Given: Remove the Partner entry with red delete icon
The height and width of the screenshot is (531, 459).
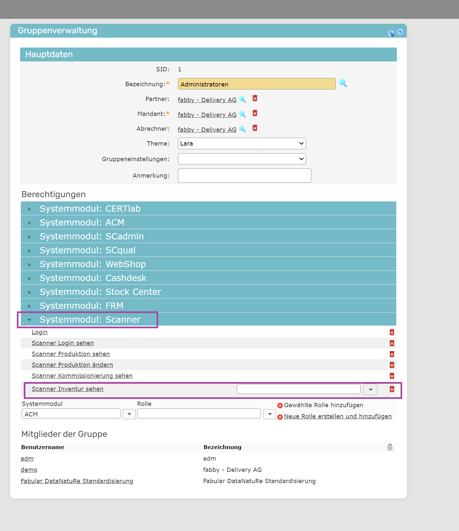Looking at the screenshot, I should click(255, 98).
